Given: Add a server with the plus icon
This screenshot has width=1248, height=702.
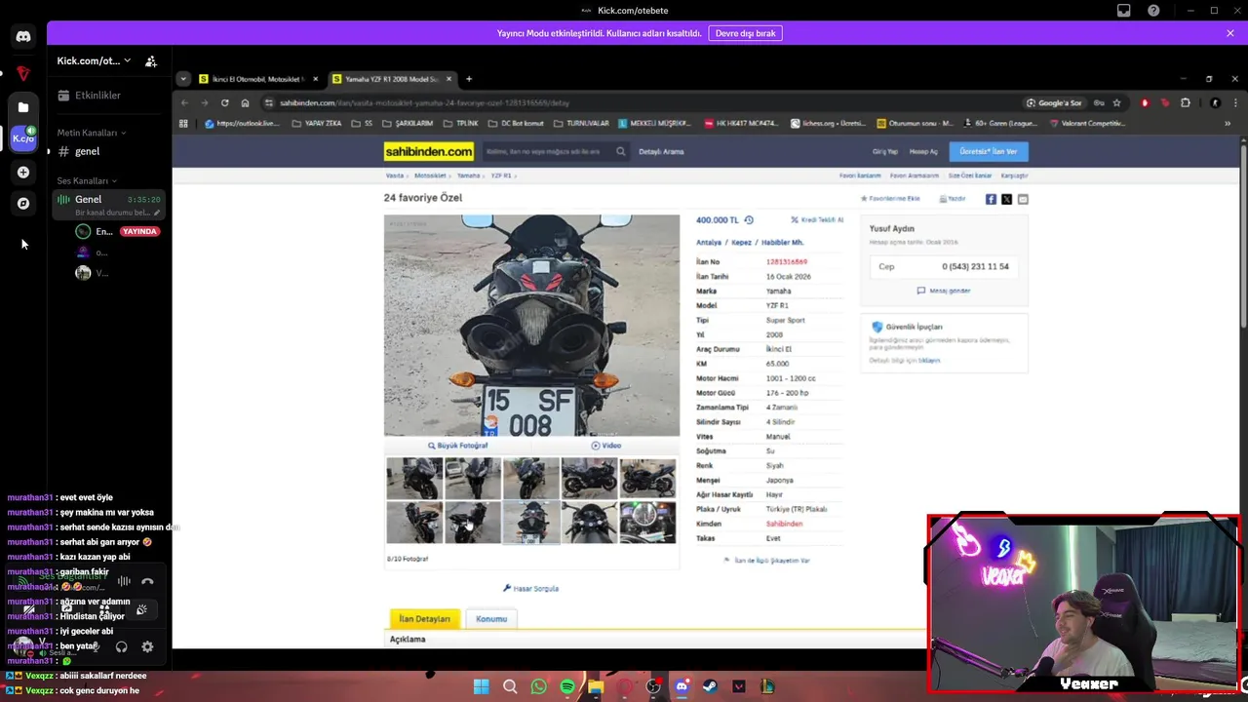Looking at the screenshot, I should pyautogui.click(x=23, y=173).
